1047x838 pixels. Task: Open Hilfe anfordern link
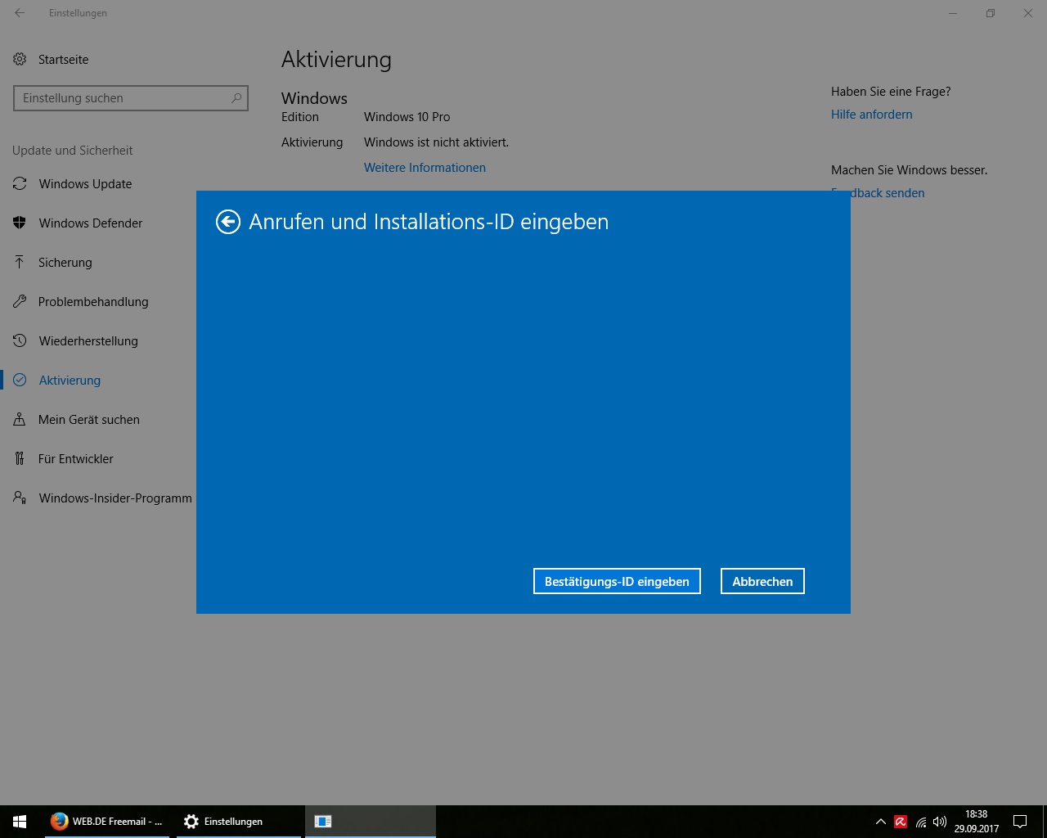(x=871, y=115)
